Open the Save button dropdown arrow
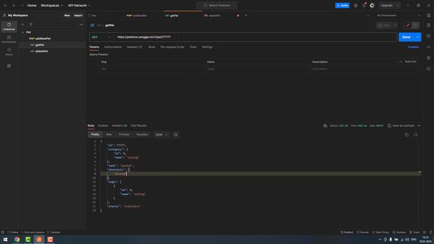Image resolution: width=434 pixels, height=244 pixels. pyautogui.click(x=395, y=25)
